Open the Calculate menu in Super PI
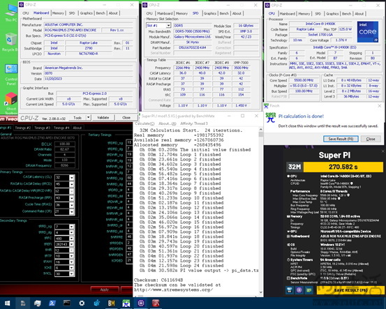 [144, 123]
